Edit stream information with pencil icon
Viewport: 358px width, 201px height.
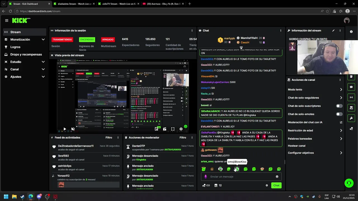pos(333,30)
